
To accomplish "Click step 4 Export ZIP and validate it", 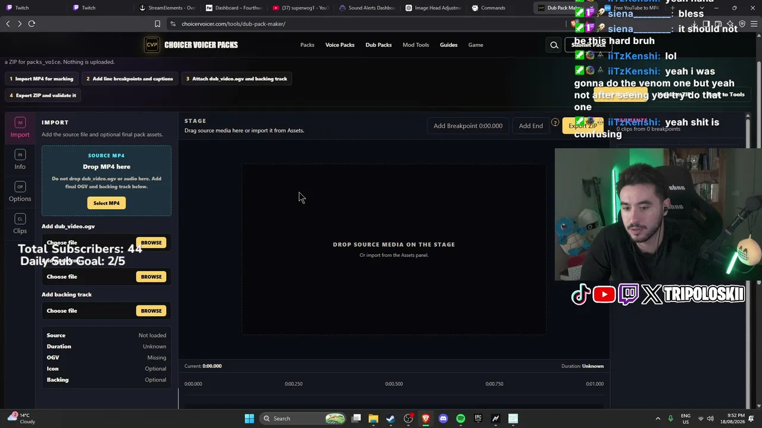I will pos(43,95).
